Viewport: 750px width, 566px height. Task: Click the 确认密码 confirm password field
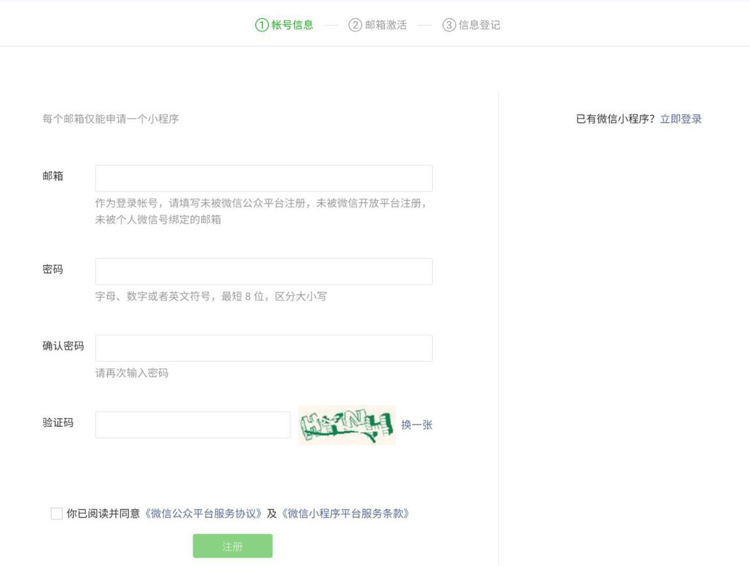coord(264,348)
